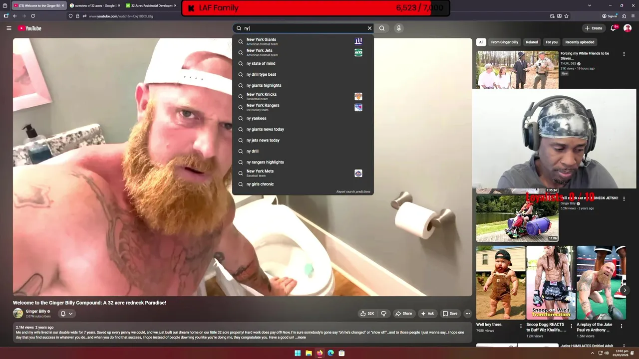Image resolution: width=639 pixels, height=359 pixels.
Task: Pick 'ny giants highlights' suggestion
Action: tap(303, 85)
